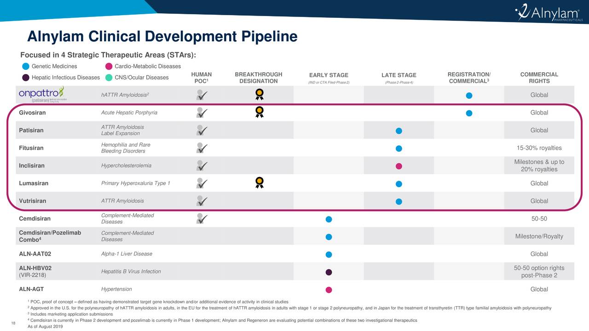Click the REGISTRATION/COMMERCIAL column header

(469, 78)
